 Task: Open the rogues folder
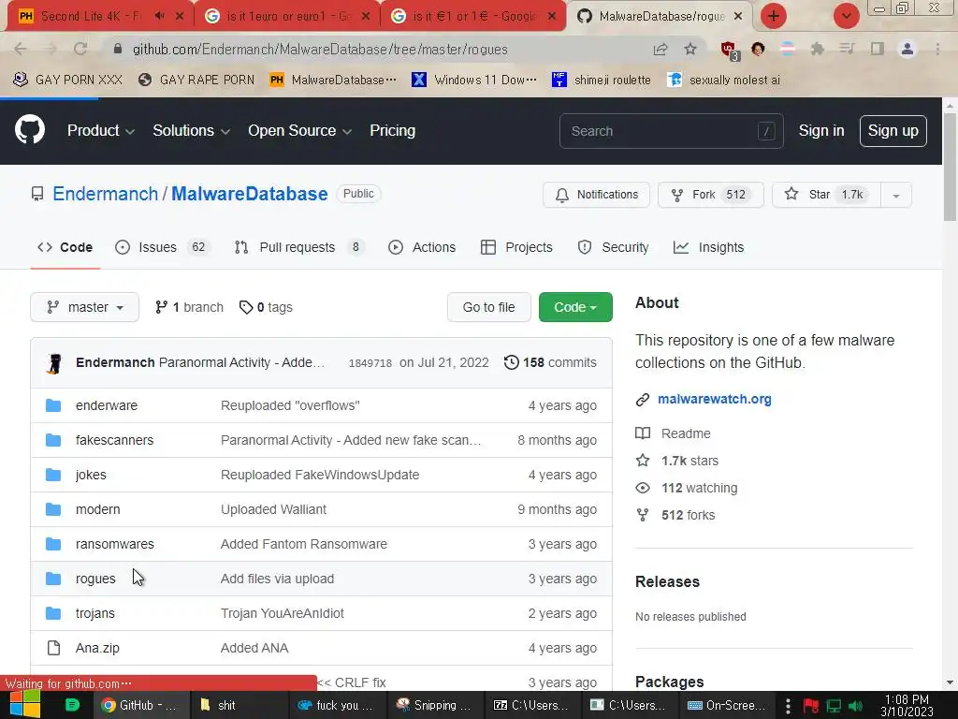(x=95, y=579)
